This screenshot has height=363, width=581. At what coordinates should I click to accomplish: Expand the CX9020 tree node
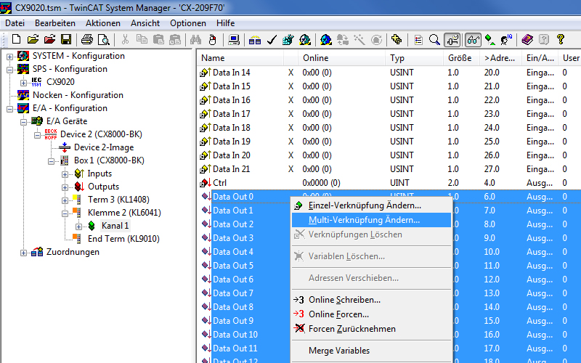[x=23, y=83]
